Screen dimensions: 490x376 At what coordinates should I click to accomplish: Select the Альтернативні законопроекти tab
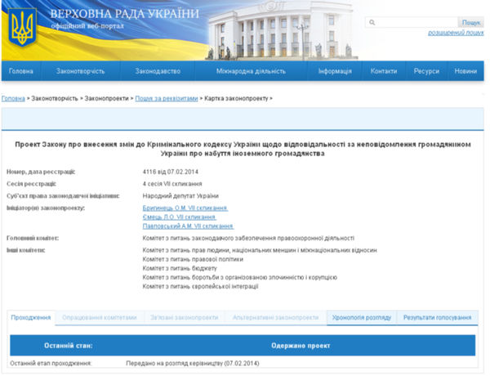276,317
